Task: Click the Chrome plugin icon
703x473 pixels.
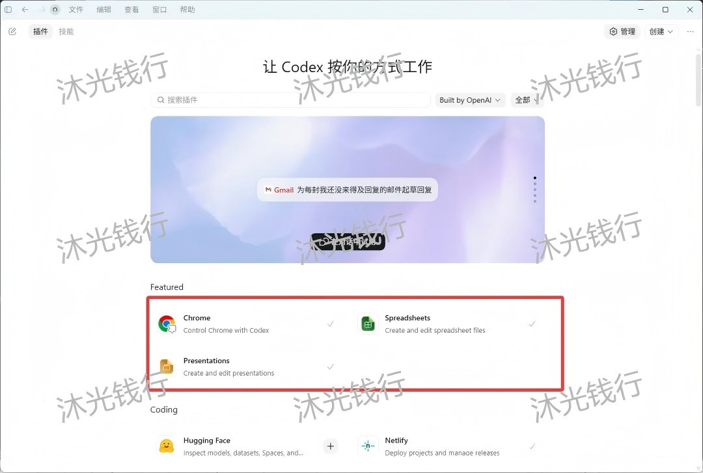Action: pyautogui.click(x=167, y=324)
